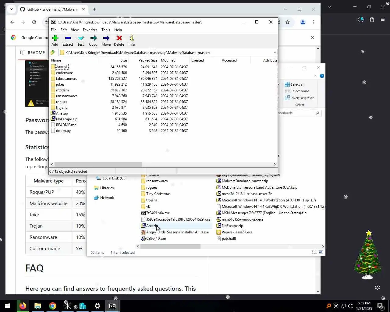Open Firefox from the taskbar
Screen dimensions: 390x312
click(x=23, y=306)
